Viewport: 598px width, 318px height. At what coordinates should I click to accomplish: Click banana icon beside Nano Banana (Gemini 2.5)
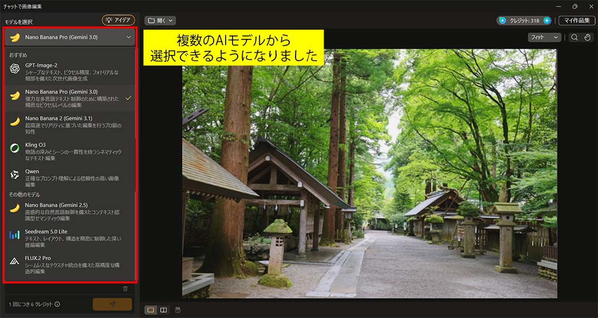(x=14, y=208)
